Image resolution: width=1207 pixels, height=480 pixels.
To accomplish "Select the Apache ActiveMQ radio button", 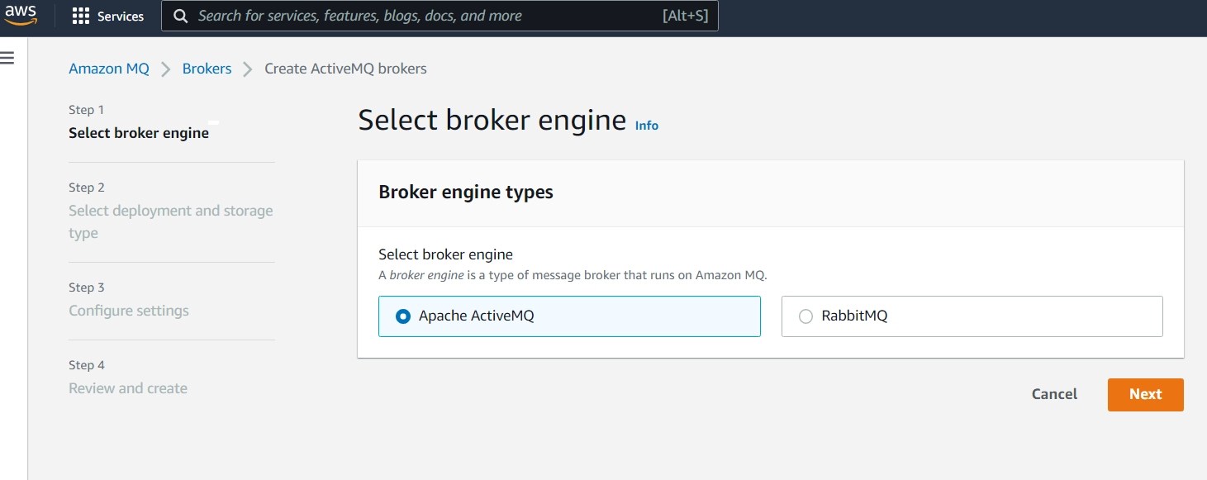I will (402, 316).
